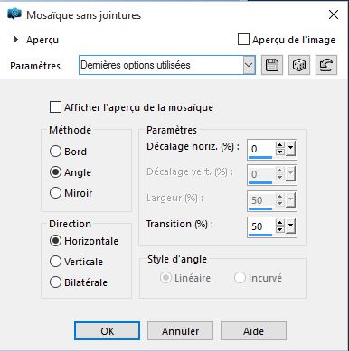Viewport: 349px width, 351px height.
Task: Click the PaintShop Pro app icon in title bar
Action: click(x=14, y=14)
